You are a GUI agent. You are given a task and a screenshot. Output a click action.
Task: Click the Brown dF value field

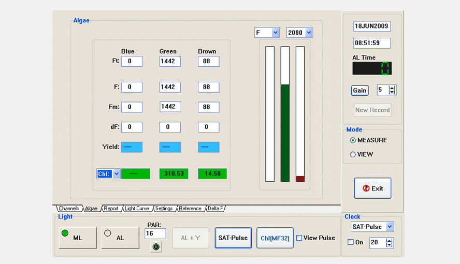pos(209,127)
